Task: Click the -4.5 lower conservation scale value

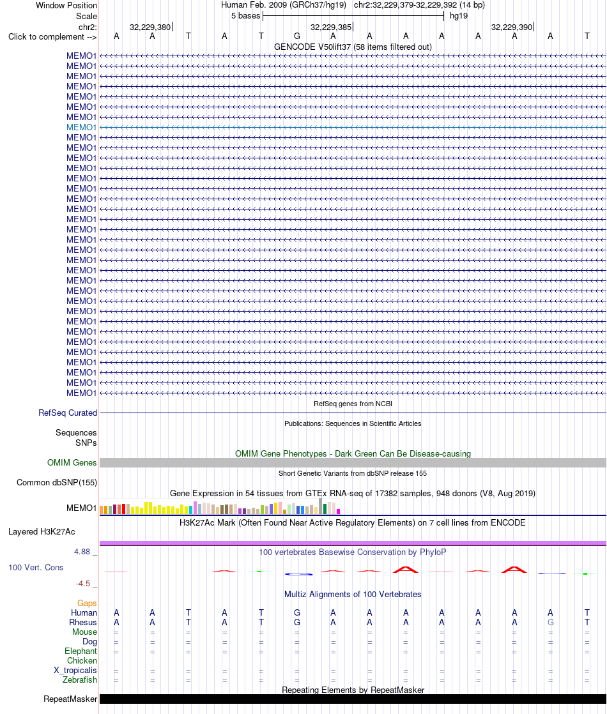Action: click(84, 583)
